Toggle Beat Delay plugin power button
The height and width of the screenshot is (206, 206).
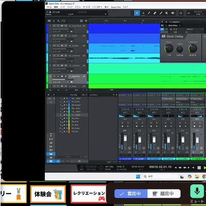tap(162, 29)
